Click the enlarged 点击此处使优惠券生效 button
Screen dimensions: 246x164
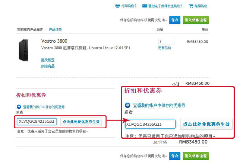(206, 124)
